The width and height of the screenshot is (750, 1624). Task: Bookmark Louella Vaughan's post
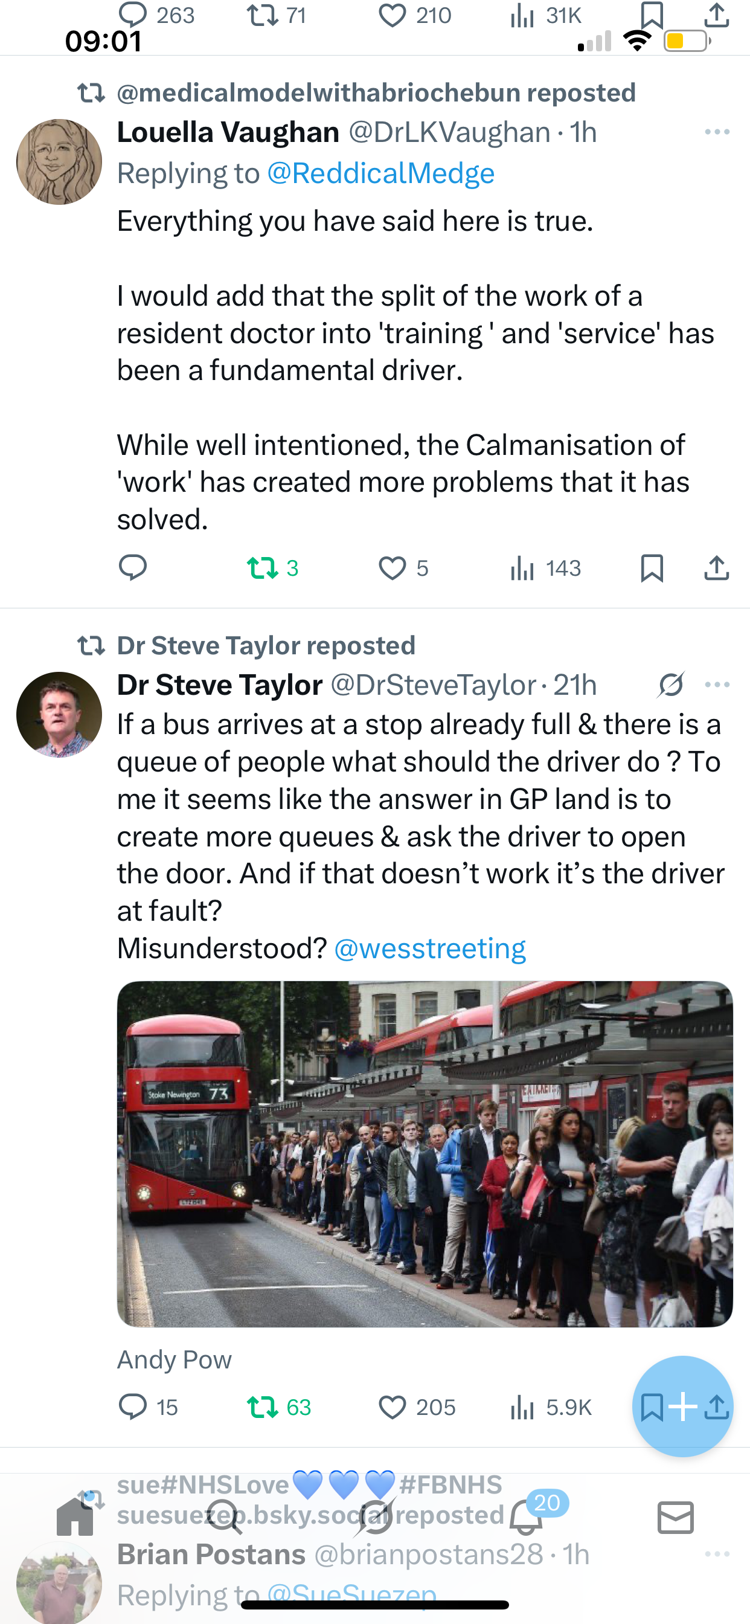[x=652, y=567]
